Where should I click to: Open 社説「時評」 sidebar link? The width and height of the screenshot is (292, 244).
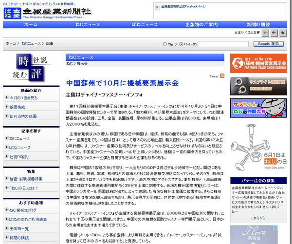pyautogui.click(x=23, y=156)
